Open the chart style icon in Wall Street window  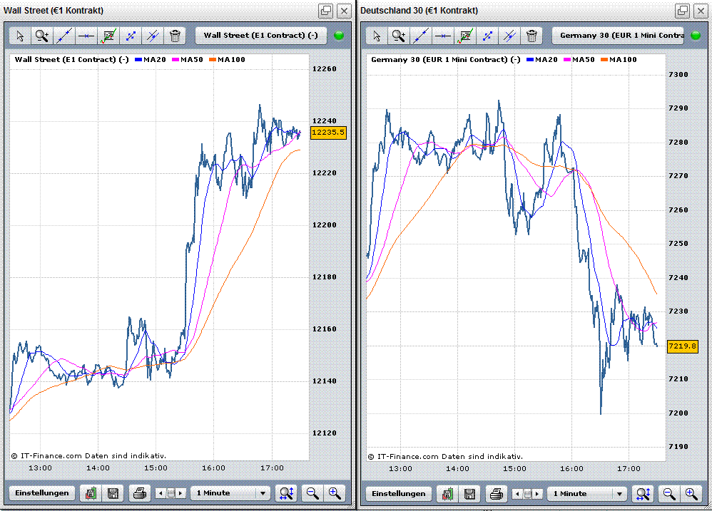click(x=91, y=493)
